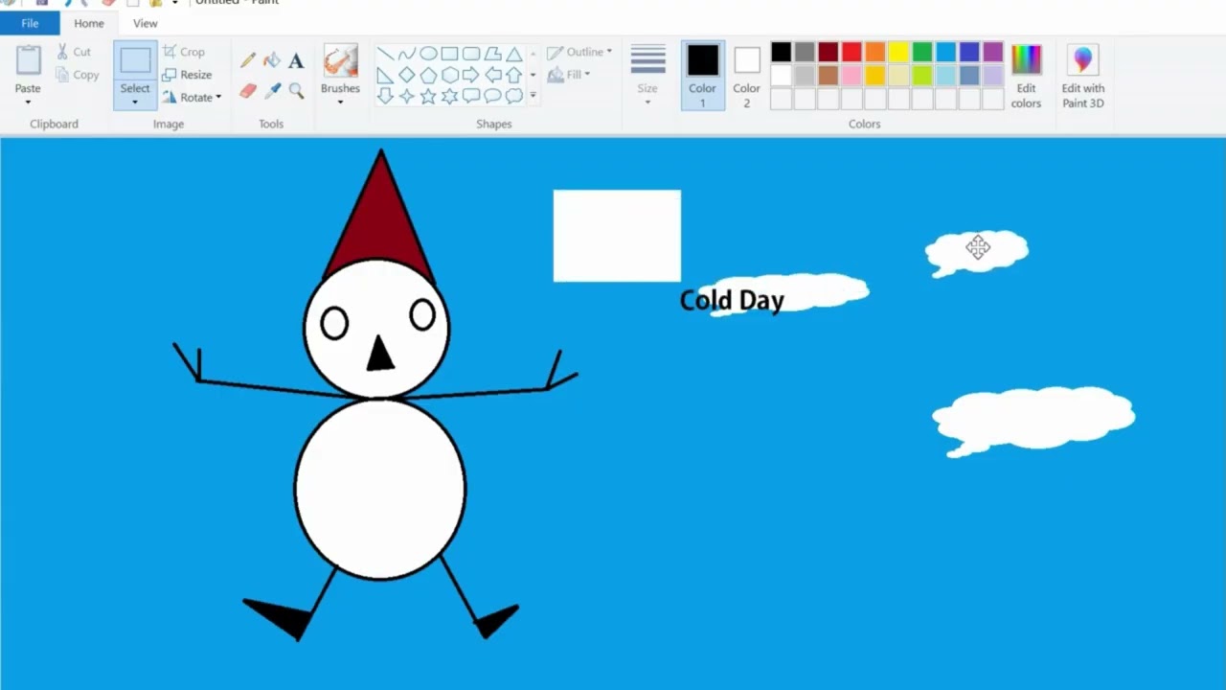Choose the Hexagon shape
The height and width of the screenshot is (690, 1226).
[x=449, y=75]
